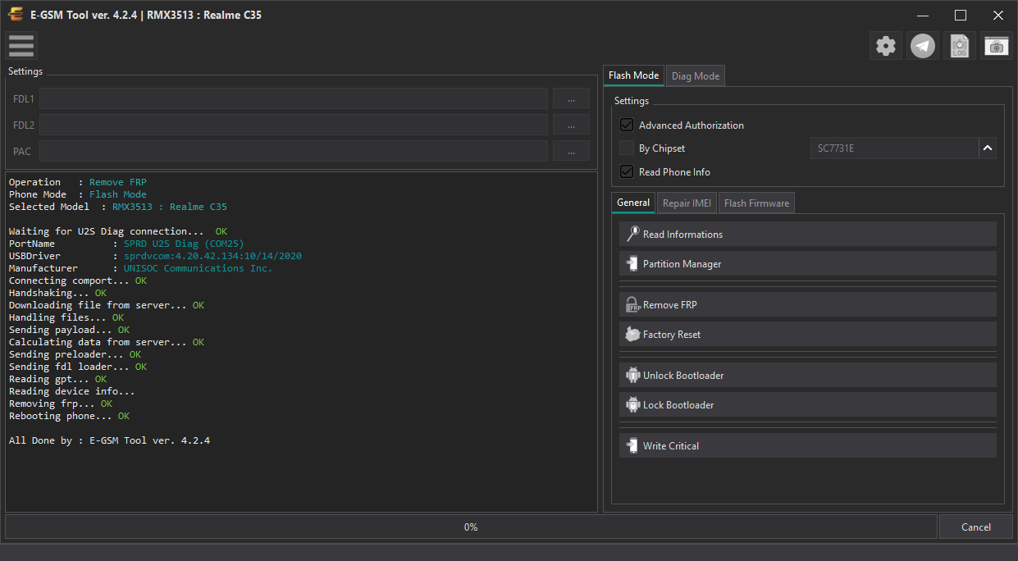Image resolution: width=1018 pixels, height=561 pixels.
Task: Open the Repair IMEI tab
Action: click(687, 203)
